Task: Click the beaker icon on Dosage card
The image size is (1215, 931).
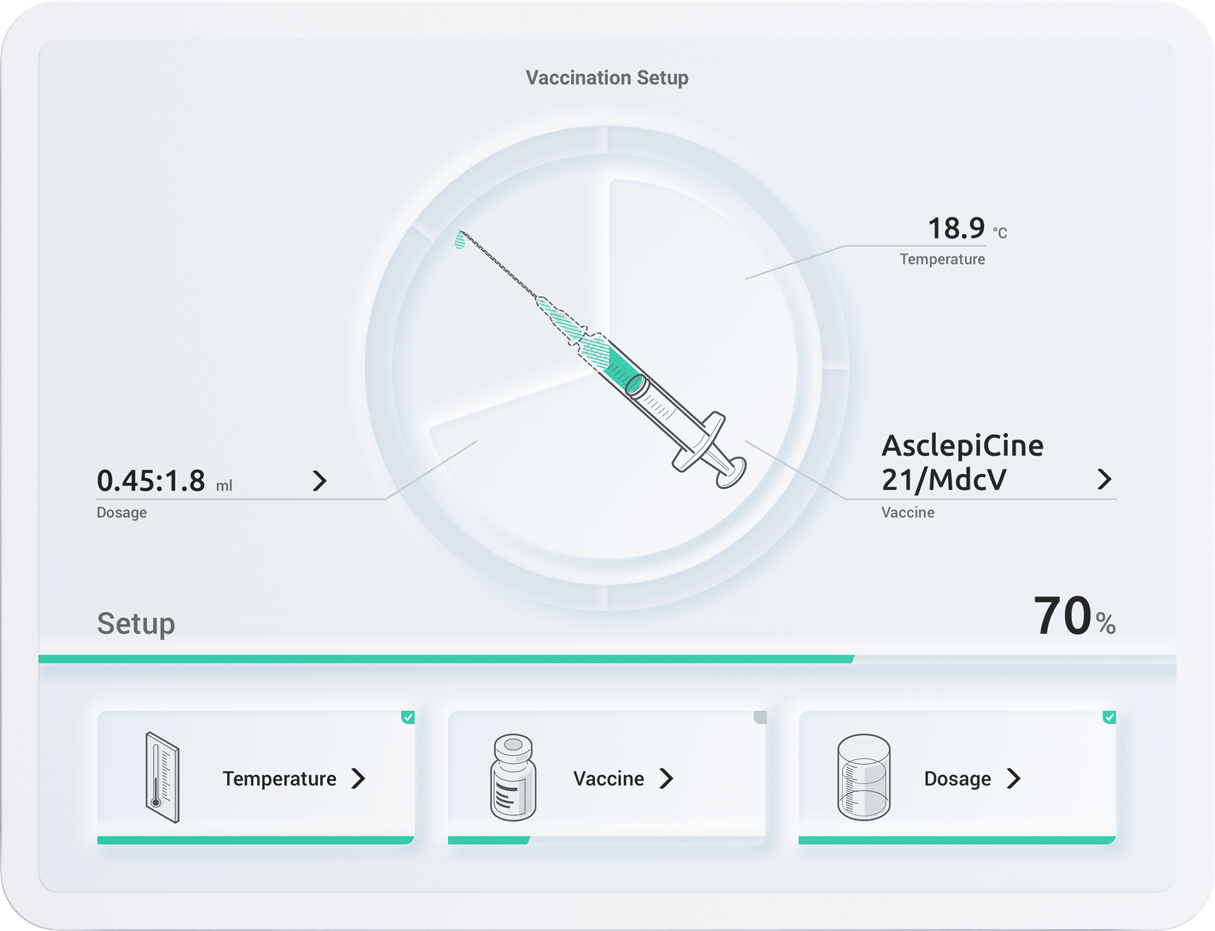Action: coord(864,777)
